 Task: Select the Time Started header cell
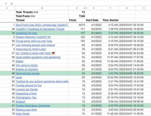[x=110, y=20]
